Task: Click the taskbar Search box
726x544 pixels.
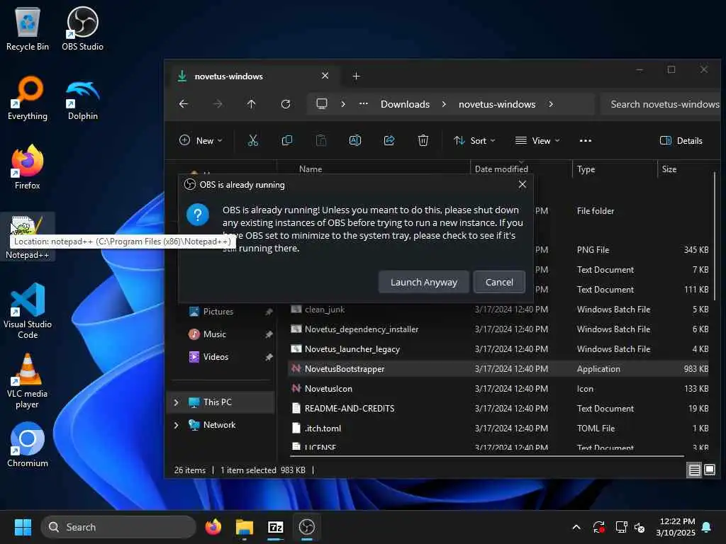Action: pyautogui.click(x=118, y=527)
